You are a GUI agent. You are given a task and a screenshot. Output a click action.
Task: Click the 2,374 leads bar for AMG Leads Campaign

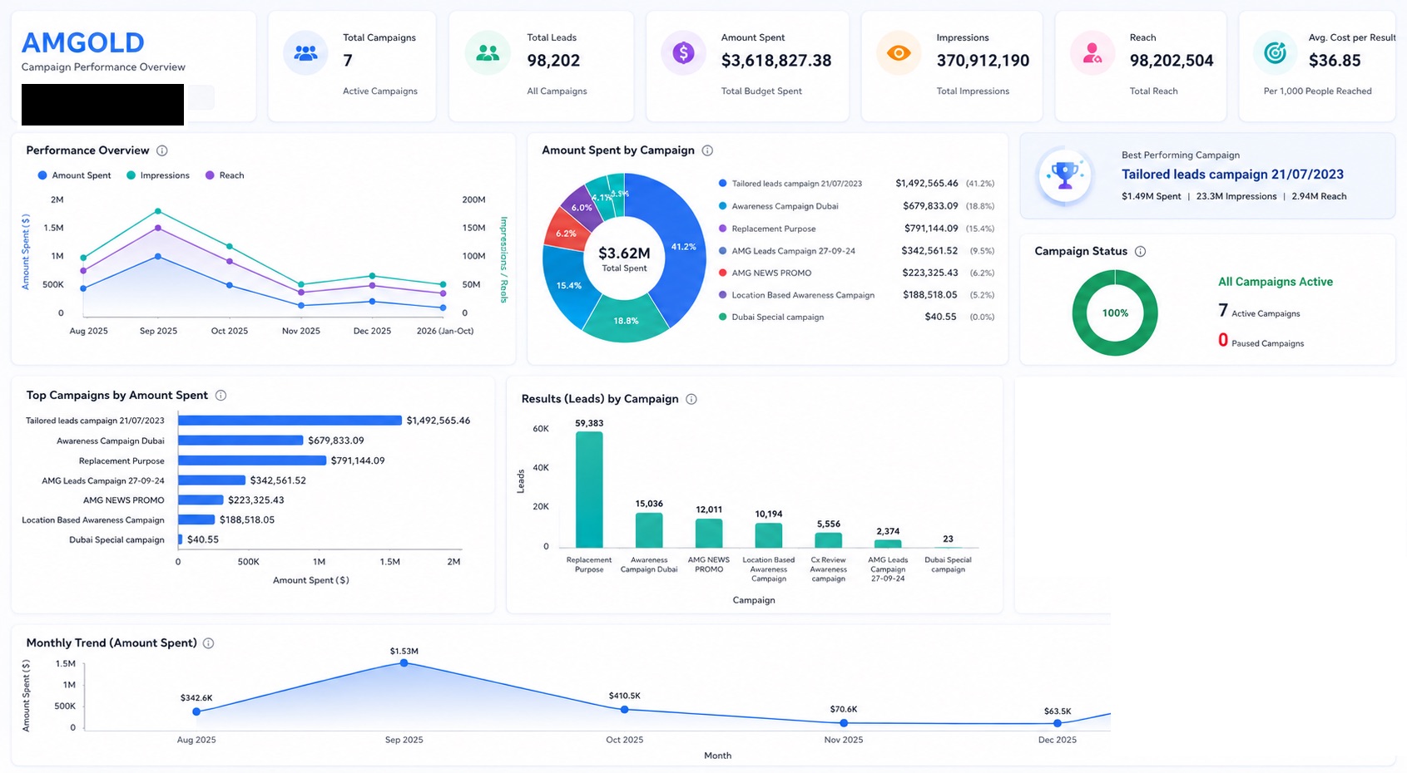tap(888, 544)
